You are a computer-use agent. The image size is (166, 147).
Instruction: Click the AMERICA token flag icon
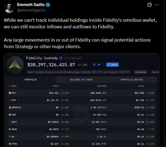(x=10, y=107)
